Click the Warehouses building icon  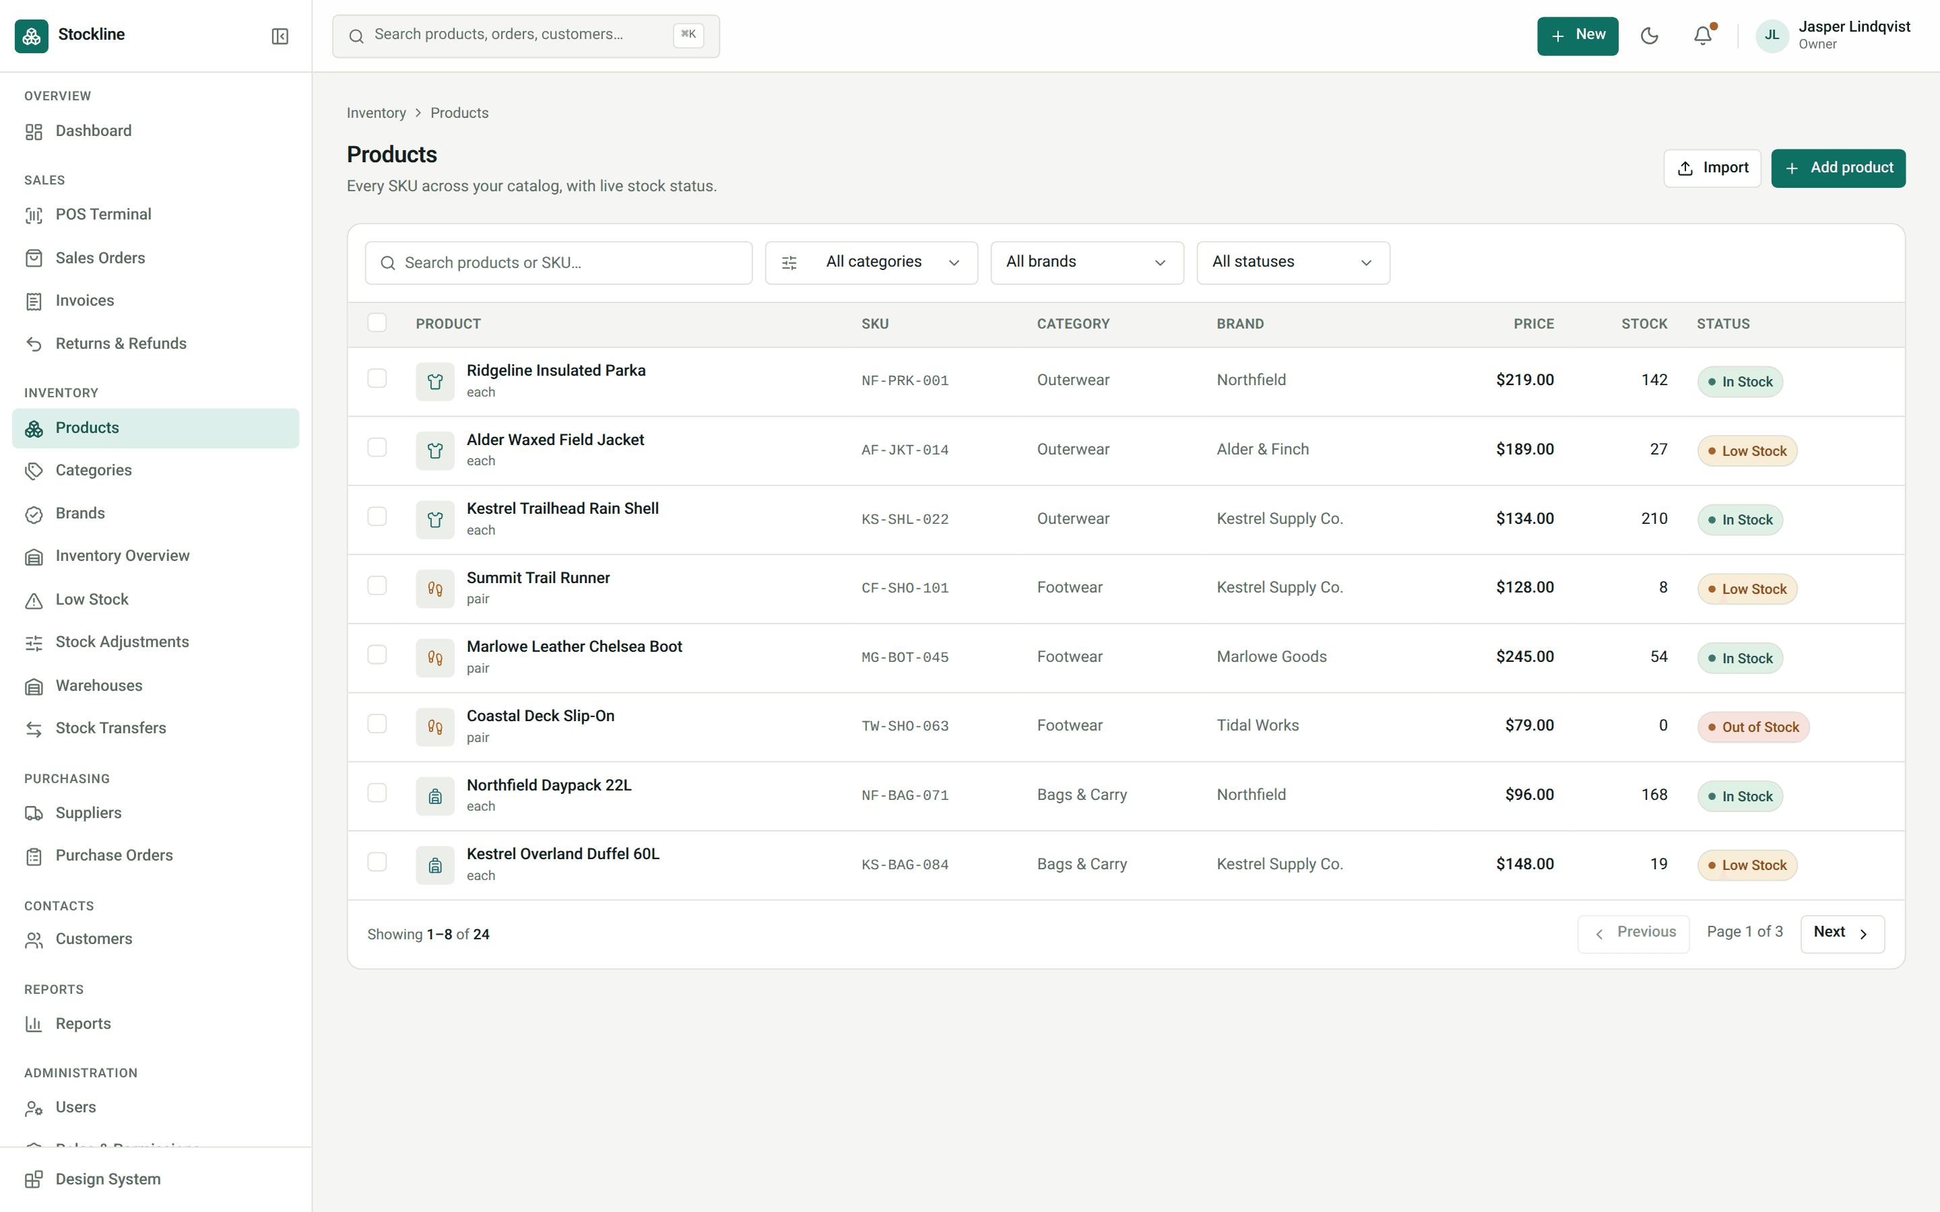34,686
